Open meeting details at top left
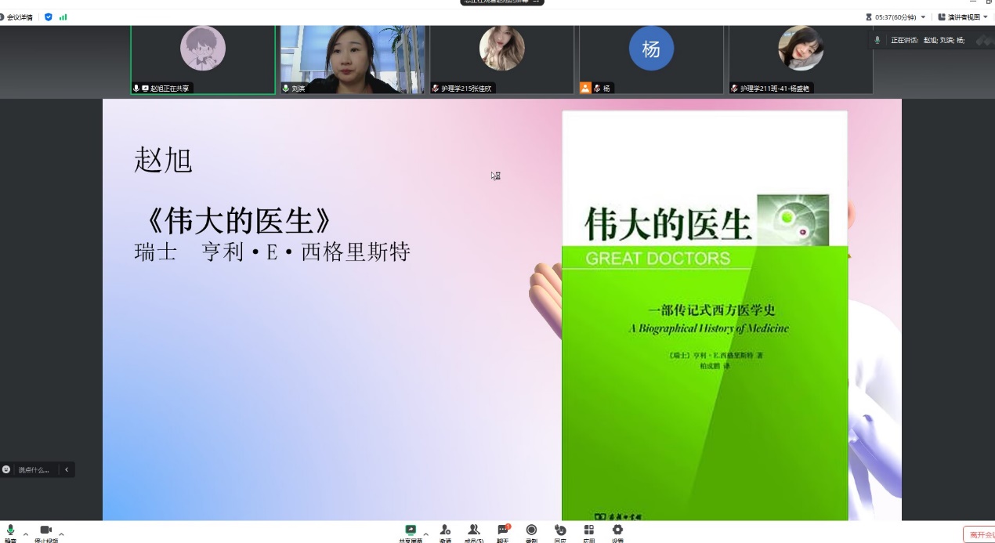The width and height of the screenshot is (995, 543). [17, 17]
